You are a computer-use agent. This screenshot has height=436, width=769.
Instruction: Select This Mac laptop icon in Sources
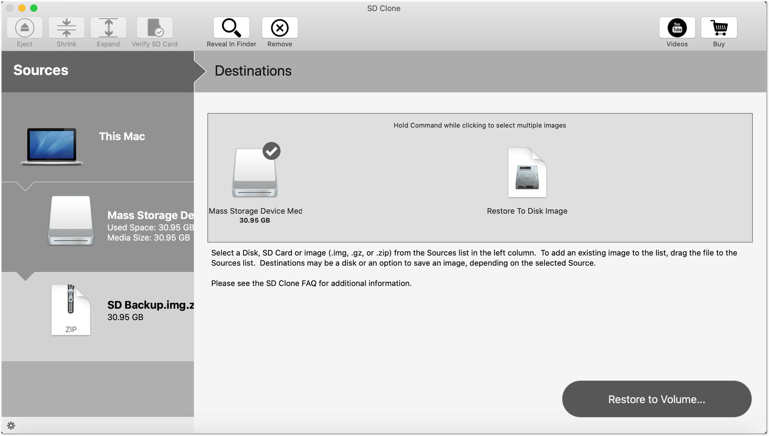pos(52,146)
